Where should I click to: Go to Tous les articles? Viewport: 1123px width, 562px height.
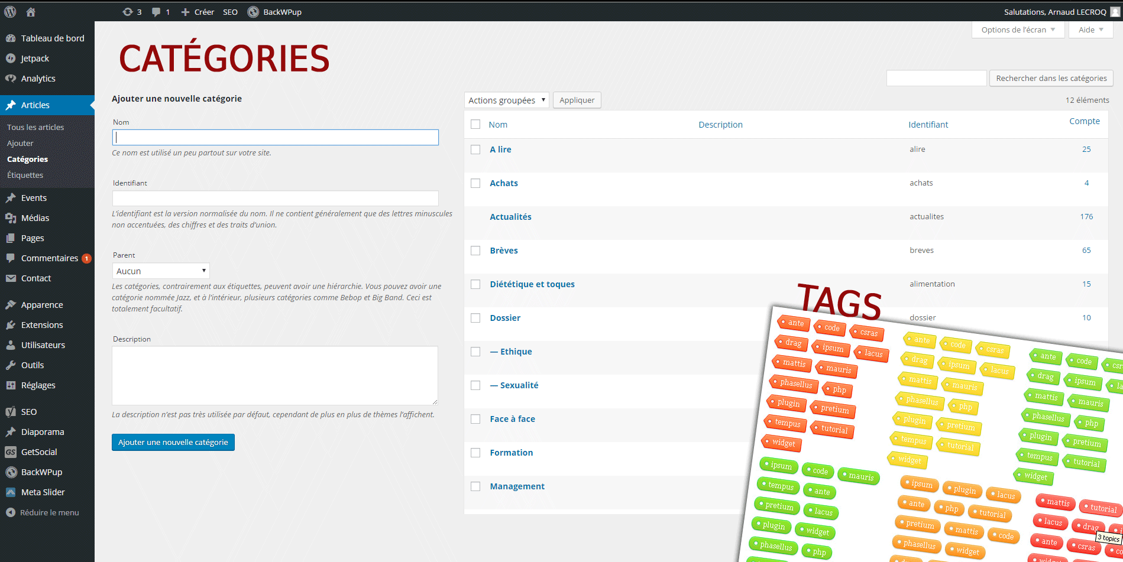pyautogui.click(x=35, y=127)
